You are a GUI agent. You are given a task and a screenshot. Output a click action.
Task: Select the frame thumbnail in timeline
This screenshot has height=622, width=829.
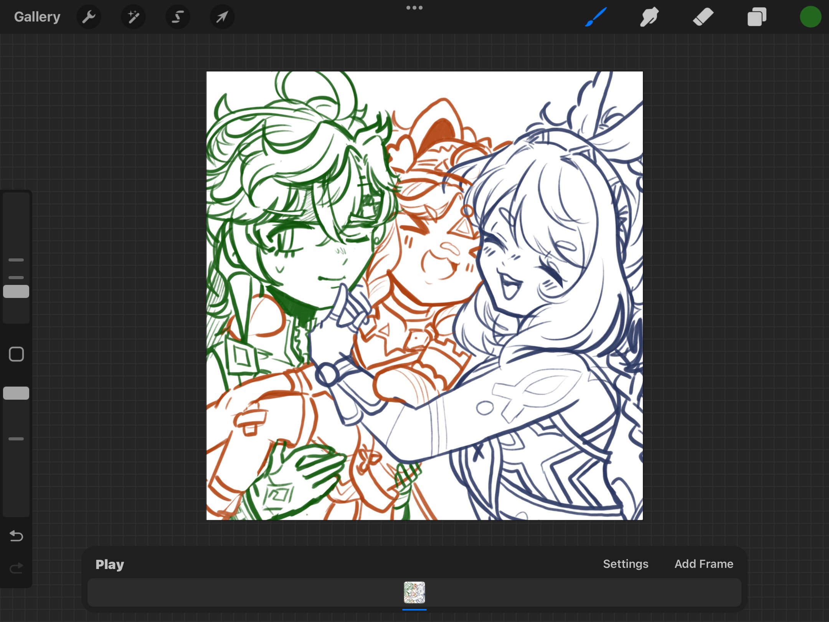click(414, 592)
